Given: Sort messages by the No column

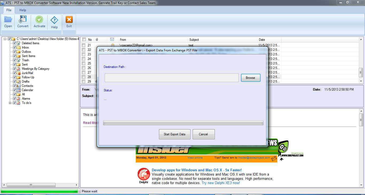Looking at the screenshot, I should pos(90,39).
